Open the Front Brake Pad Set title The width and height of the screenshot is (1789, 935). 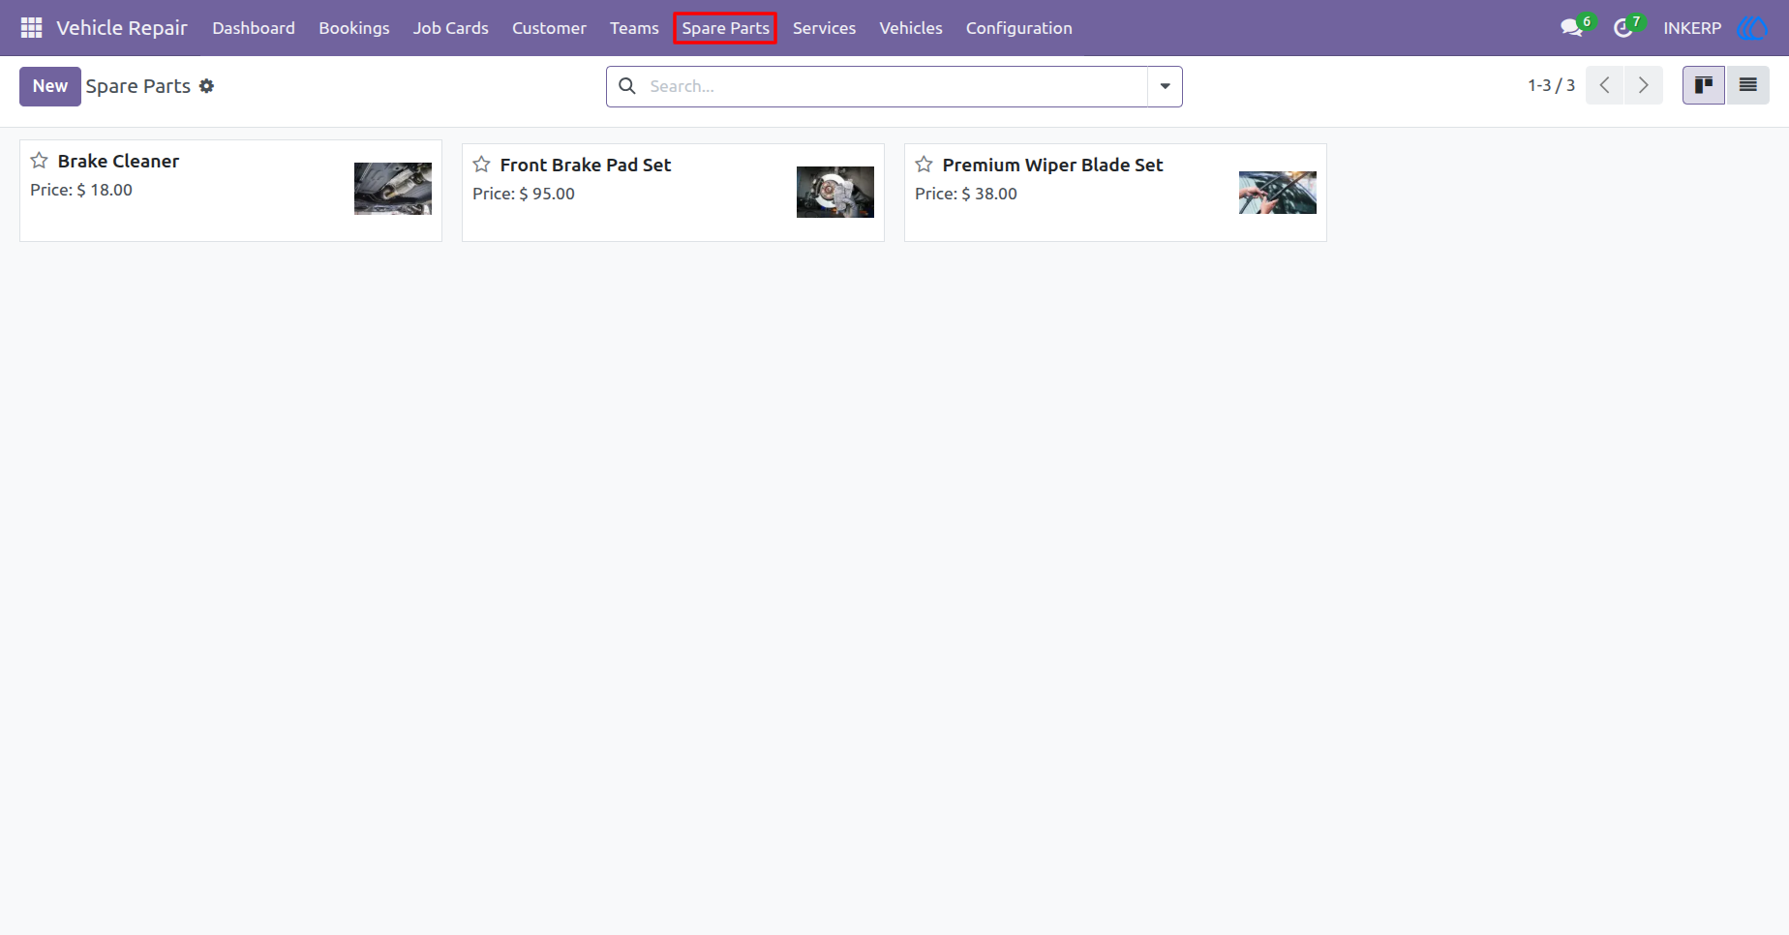(x=586, y=165)
